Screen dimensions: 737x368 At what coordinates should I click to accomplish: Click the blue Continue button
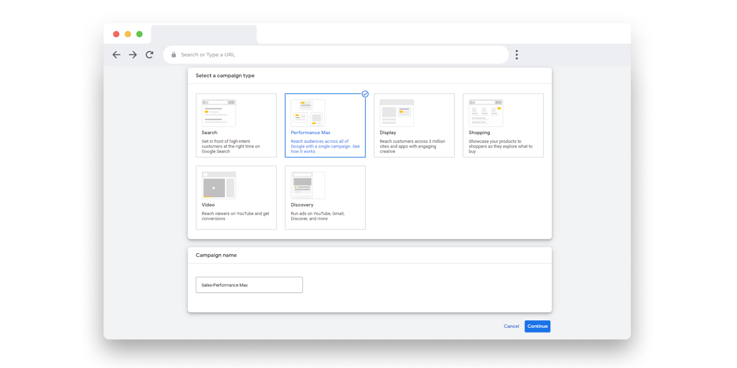537,326
